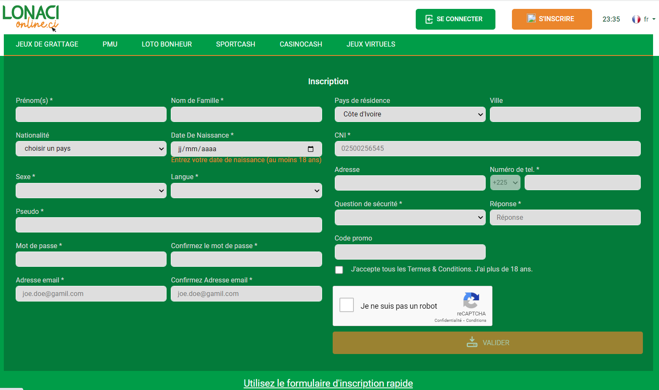The width and height of the screenshot is (659, 390).
Task: Focus the Confirmez le mot de passe field
Action: click(246, 259)
